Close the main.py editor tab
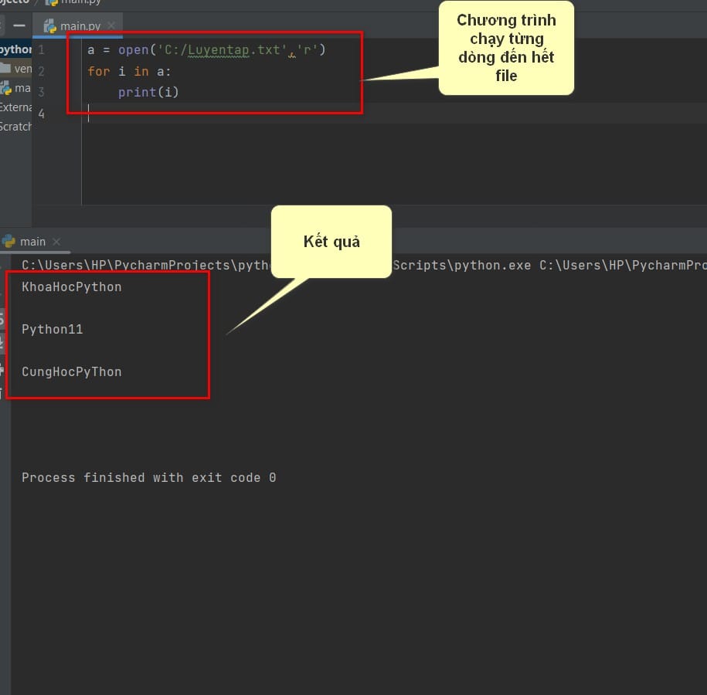 (111, 25)
